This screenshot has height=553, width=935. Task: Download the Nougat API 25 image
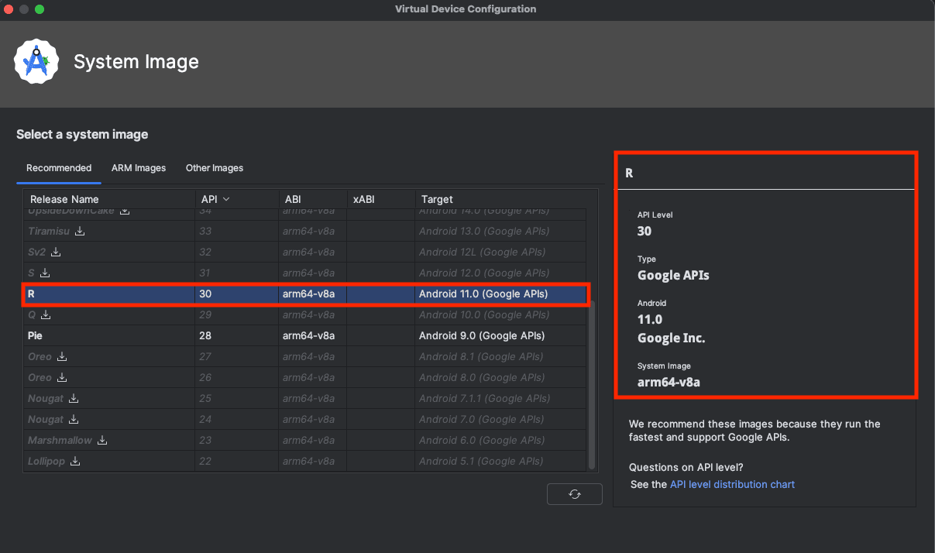tap(74, 398)
